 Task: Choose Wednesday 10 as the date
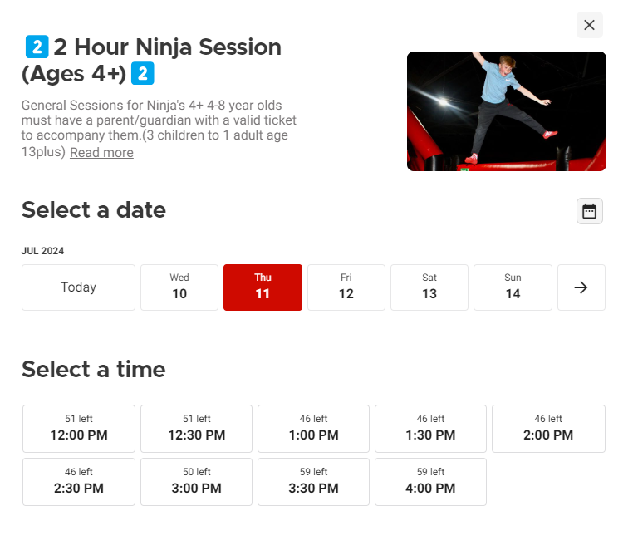179,287
